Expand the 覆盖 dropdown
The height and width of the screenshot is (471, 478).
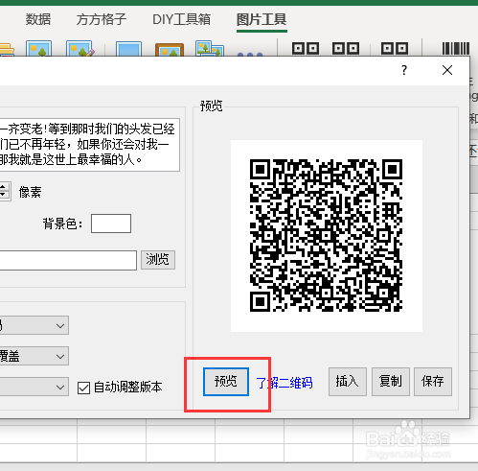[x=34, y=356]
